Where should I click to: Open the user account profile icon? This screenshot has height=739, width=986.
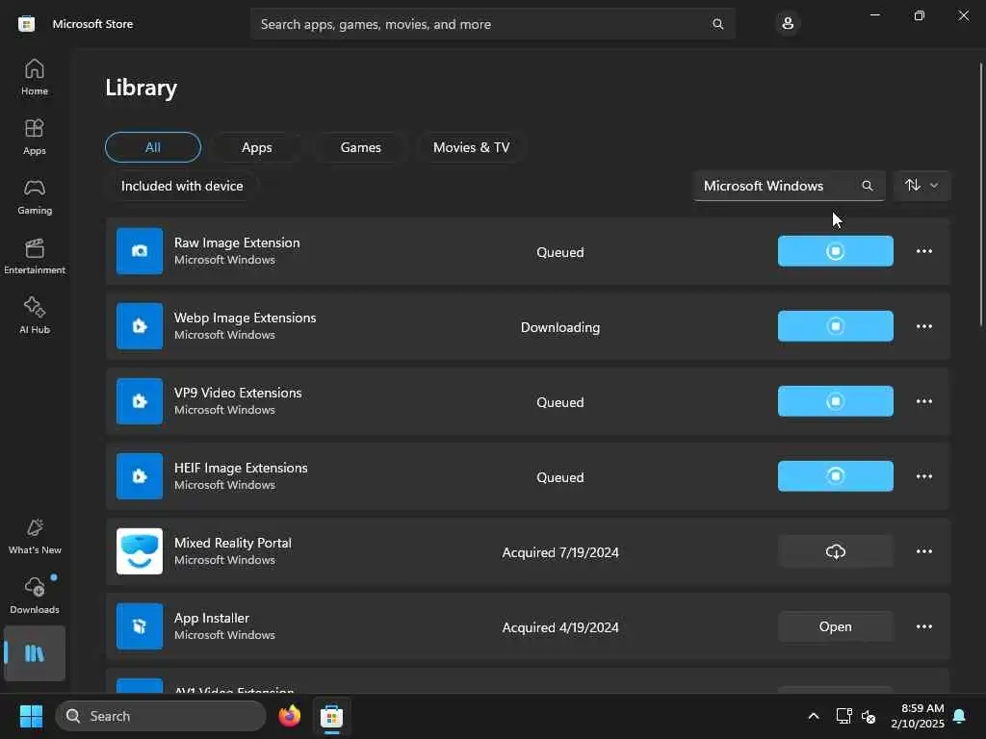click(x=788, y=24)
